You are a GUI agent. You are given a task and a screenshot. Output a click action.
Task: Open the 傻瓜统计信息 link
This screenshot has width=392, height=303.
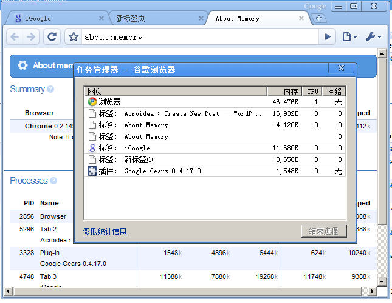point(105,231)
